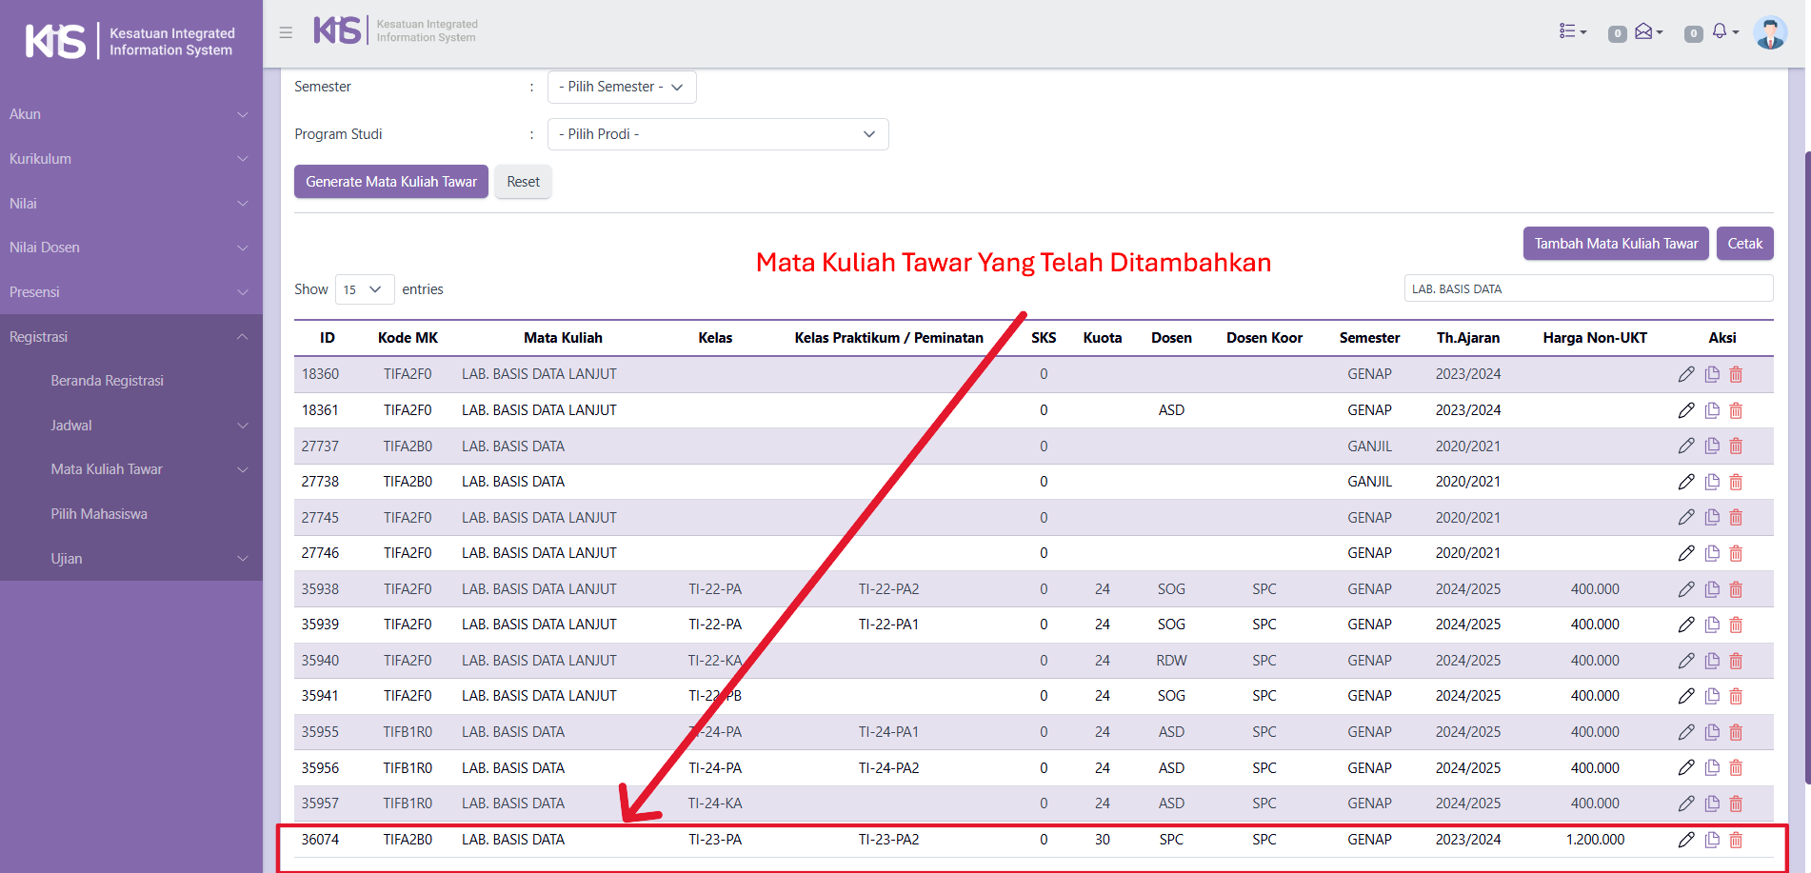Change the Show entries count dropdown
1811x873 pixels.
coord(364,289)
